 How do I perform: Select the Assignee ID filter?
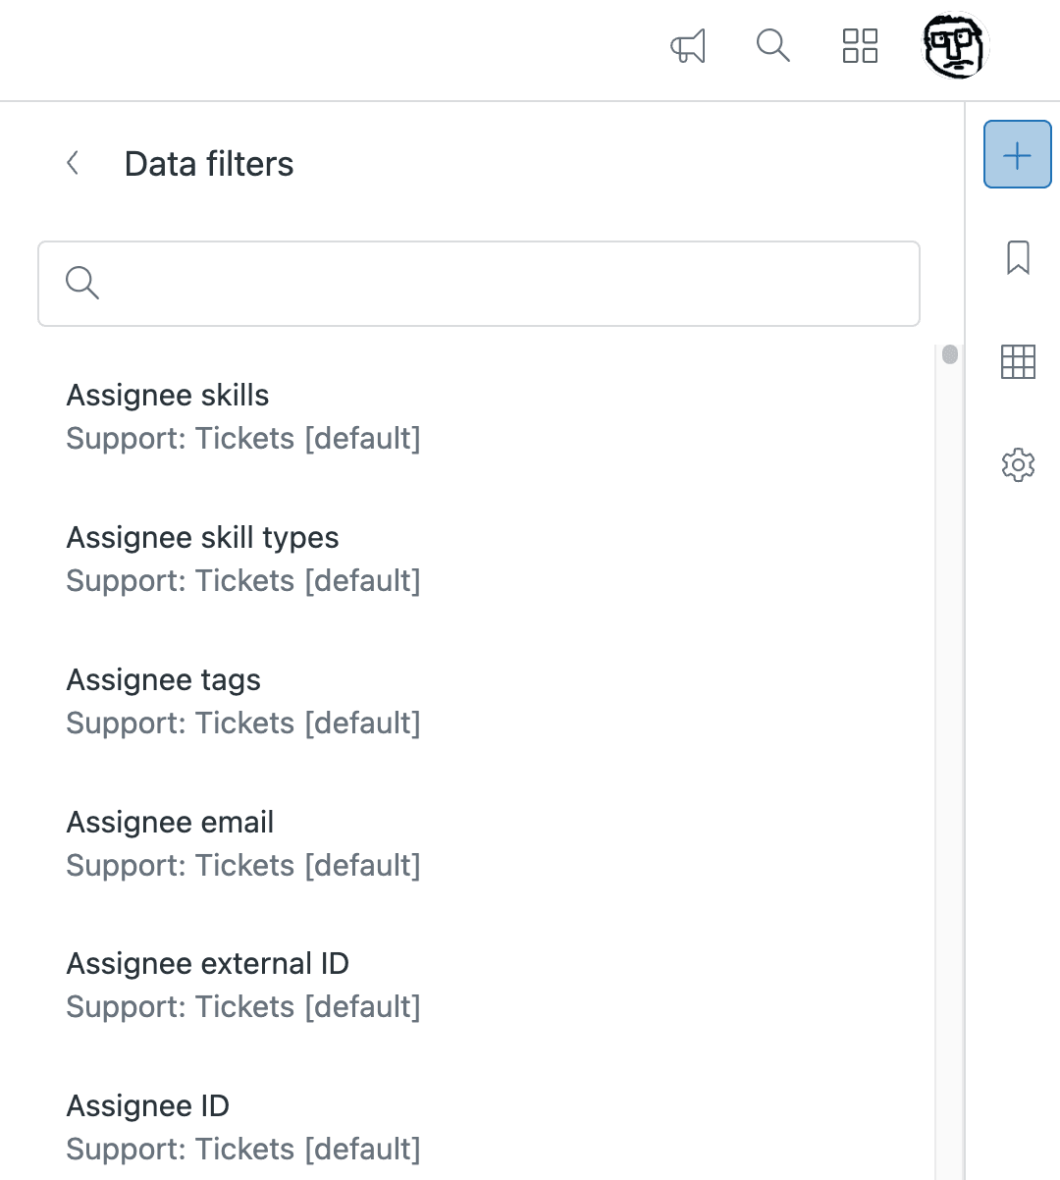147,1105
